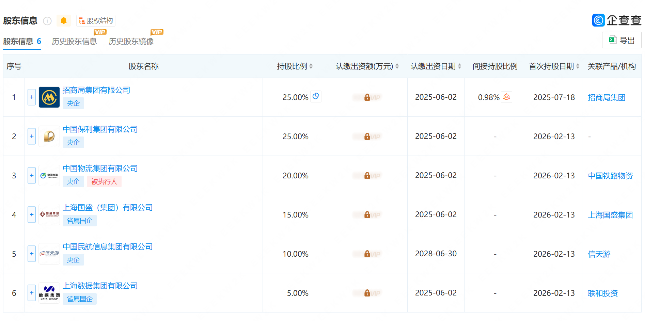This screenshot has height=321, width=645.
Task: Click the 导出 export button
Action: click(622, 40)
